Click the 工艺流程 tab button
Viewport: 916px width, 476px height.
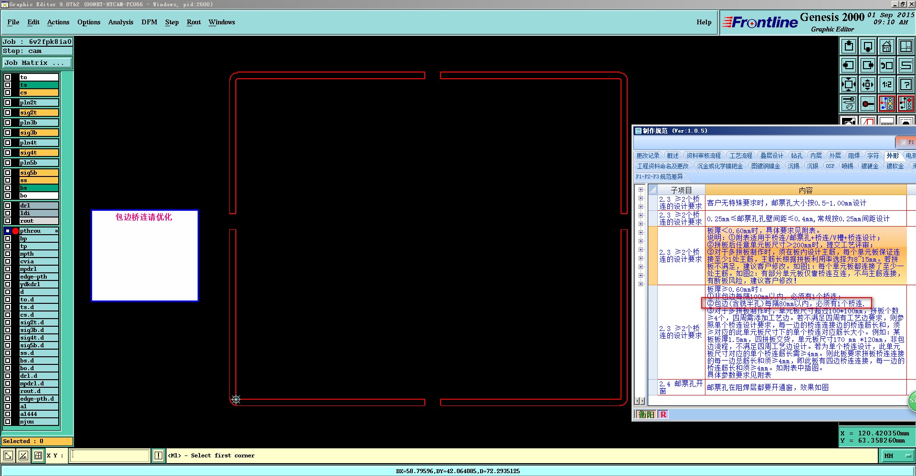[740, 155]
